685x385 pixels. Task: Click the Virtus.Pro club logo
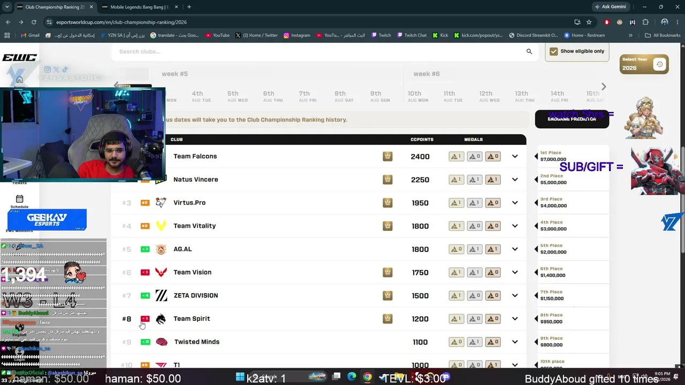click(x=161, y=203)
